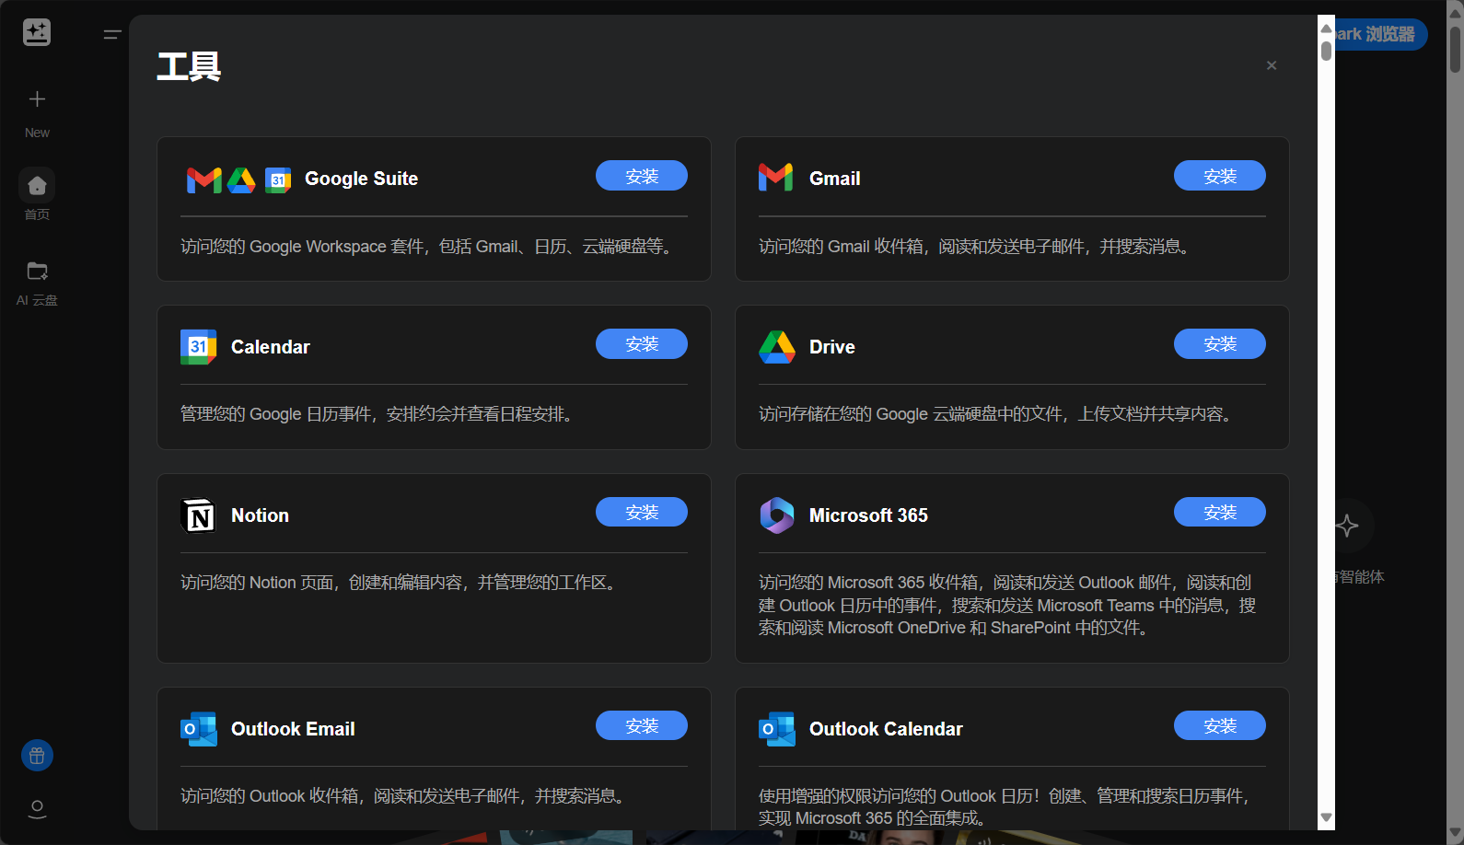
Task: Click the Calendar 31 icon in Calendar card
Action: coord(198,347)
